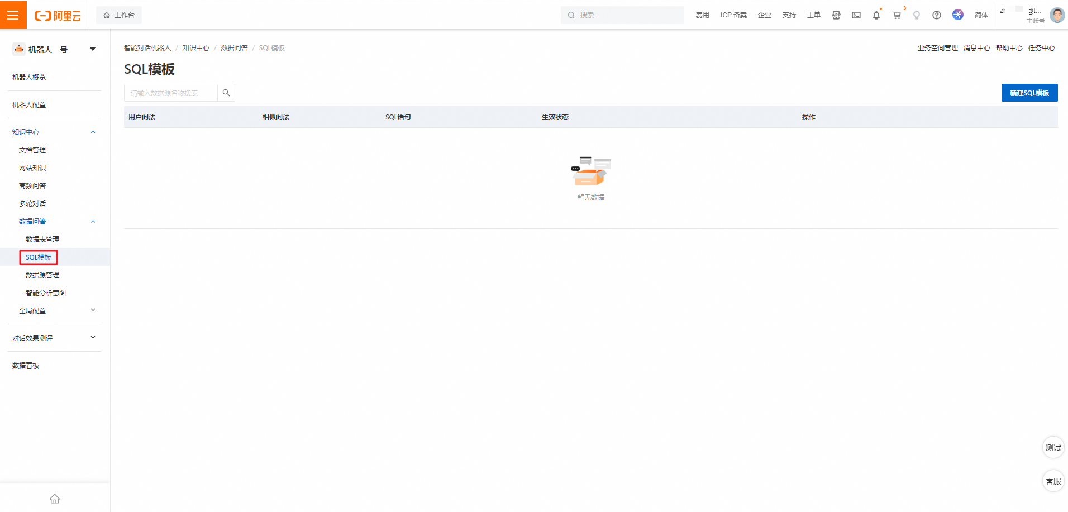Open the CloudShell terminal icon
Viewport: 1068px width, 512px height.
[856, 15]
